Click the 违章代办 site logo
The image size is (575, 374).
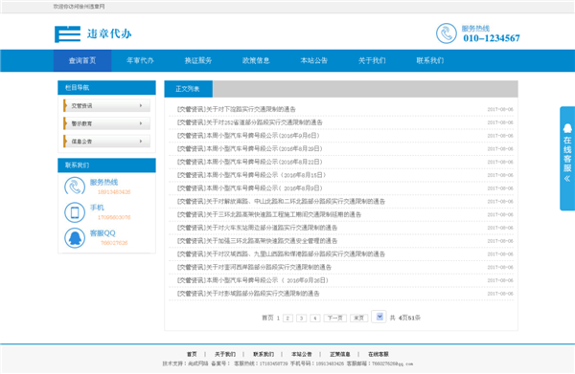(x=93, y=34)
